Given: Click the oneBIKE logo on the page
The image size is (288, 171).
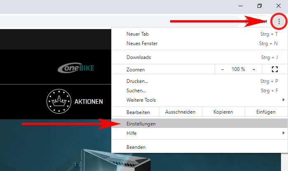Looking at the screenshot, I should tap(76, 68).
